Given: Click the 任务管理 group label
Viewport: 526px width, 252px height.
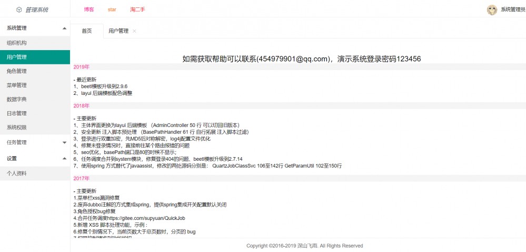Looking at the screenshot, I should (17, 142).
